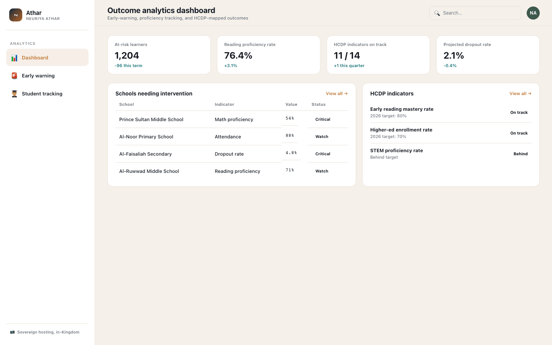The image size is (552, 345).
Task: Click Critical status for Al-Faisaliah Secondary
Action: pyautogui.click(x=323, y=154)
